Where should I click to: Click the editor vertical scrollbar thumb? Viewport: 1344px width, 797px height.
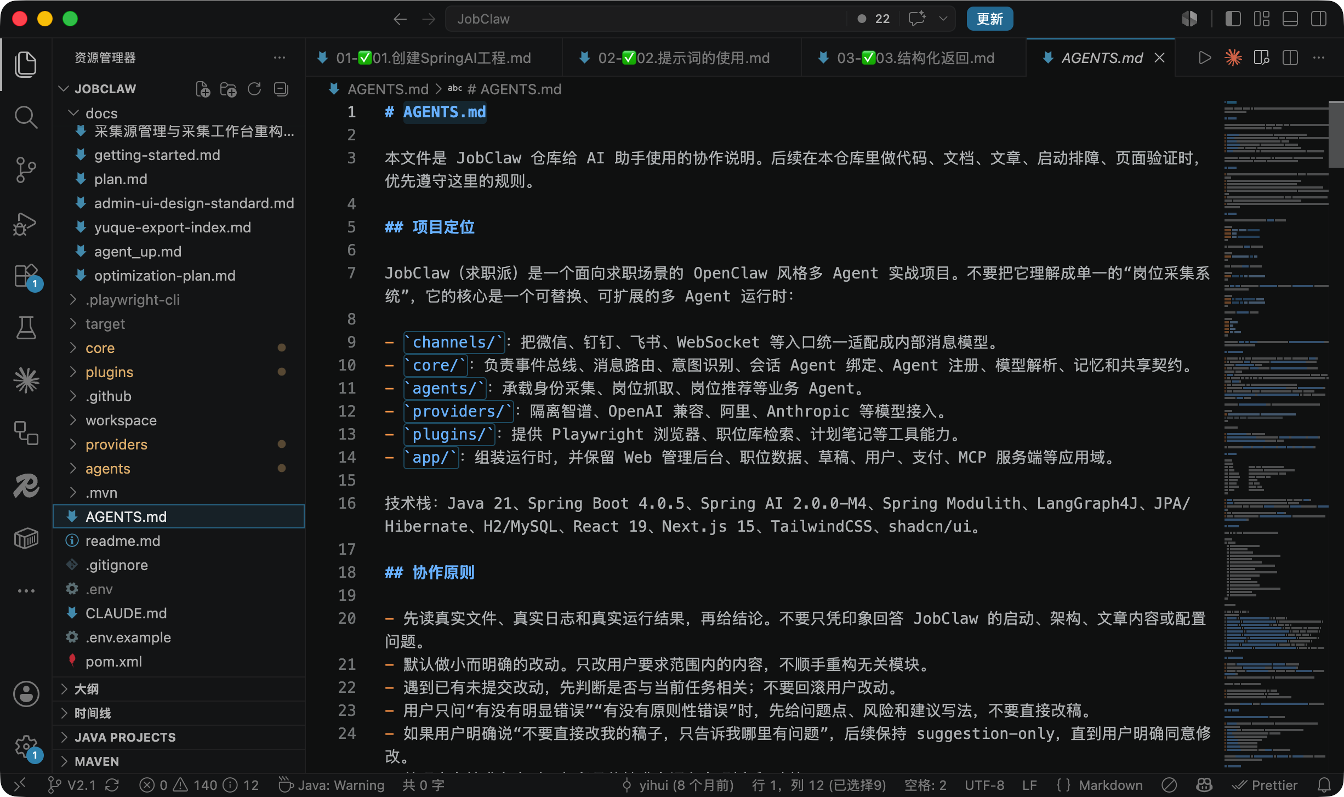(1336, 134)
